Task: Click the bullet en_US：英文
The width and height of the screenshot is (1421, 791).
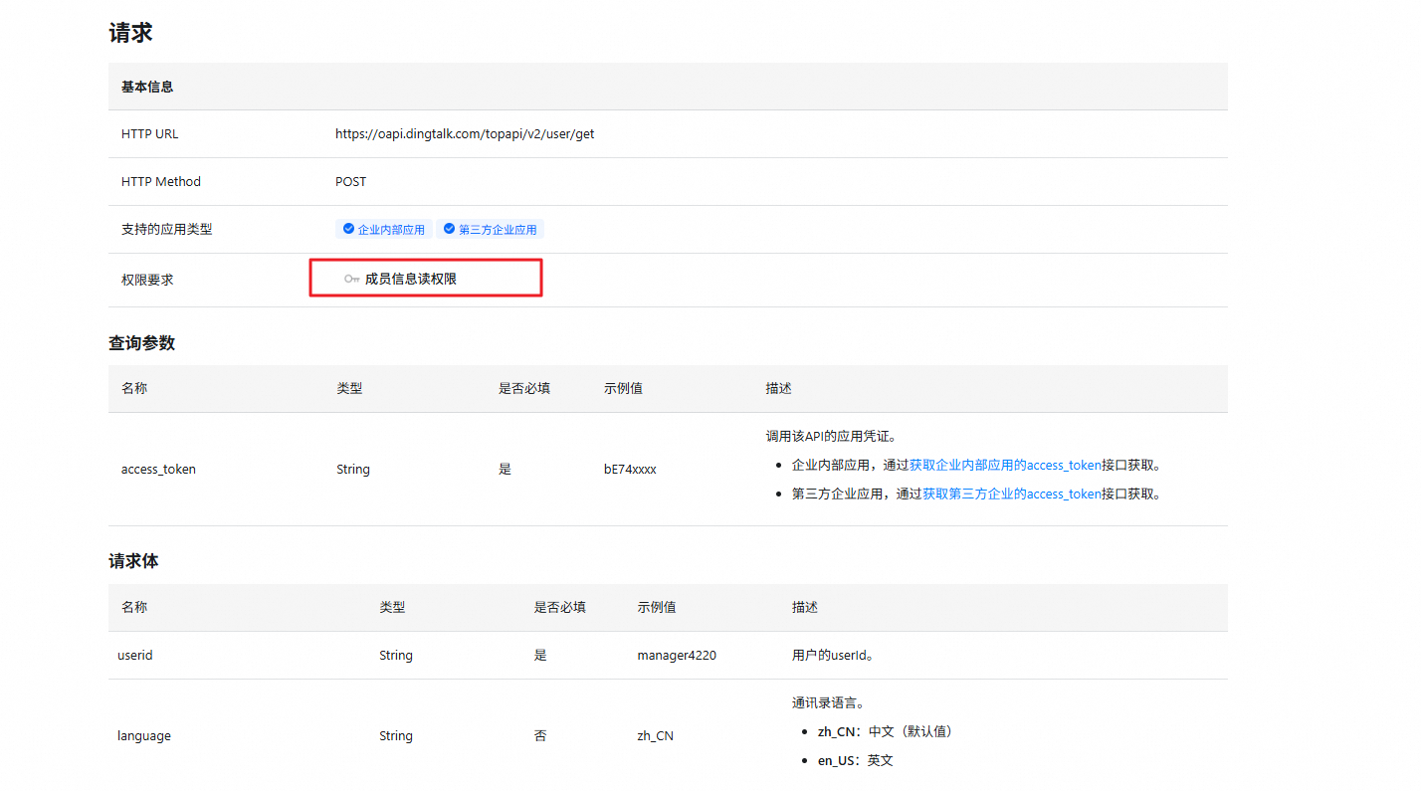Action: 856,760
